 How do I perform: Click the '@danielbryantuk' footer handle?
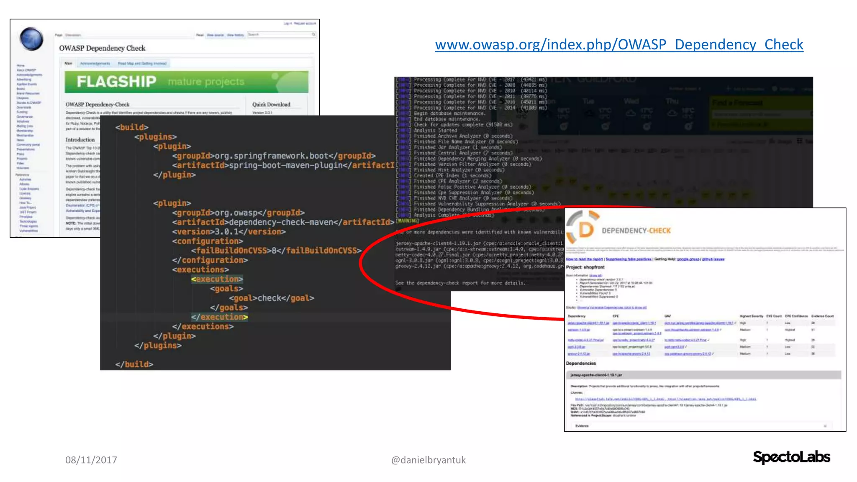pyautogui.click(x=428, y=460)
